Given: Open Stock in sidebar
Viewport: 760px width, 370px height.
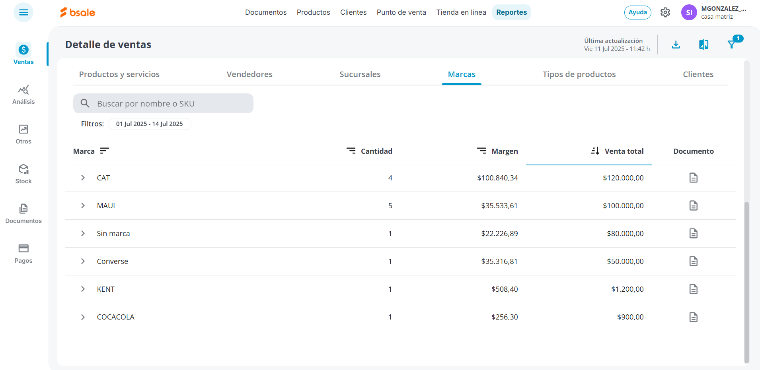Looking at the screenshot, I should tap(23, 174).
